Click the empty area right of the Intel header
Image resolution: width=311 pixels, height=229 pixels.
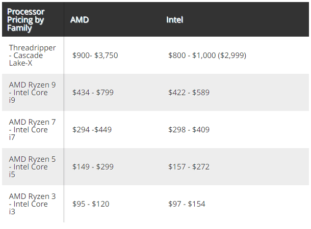(255, 20)
